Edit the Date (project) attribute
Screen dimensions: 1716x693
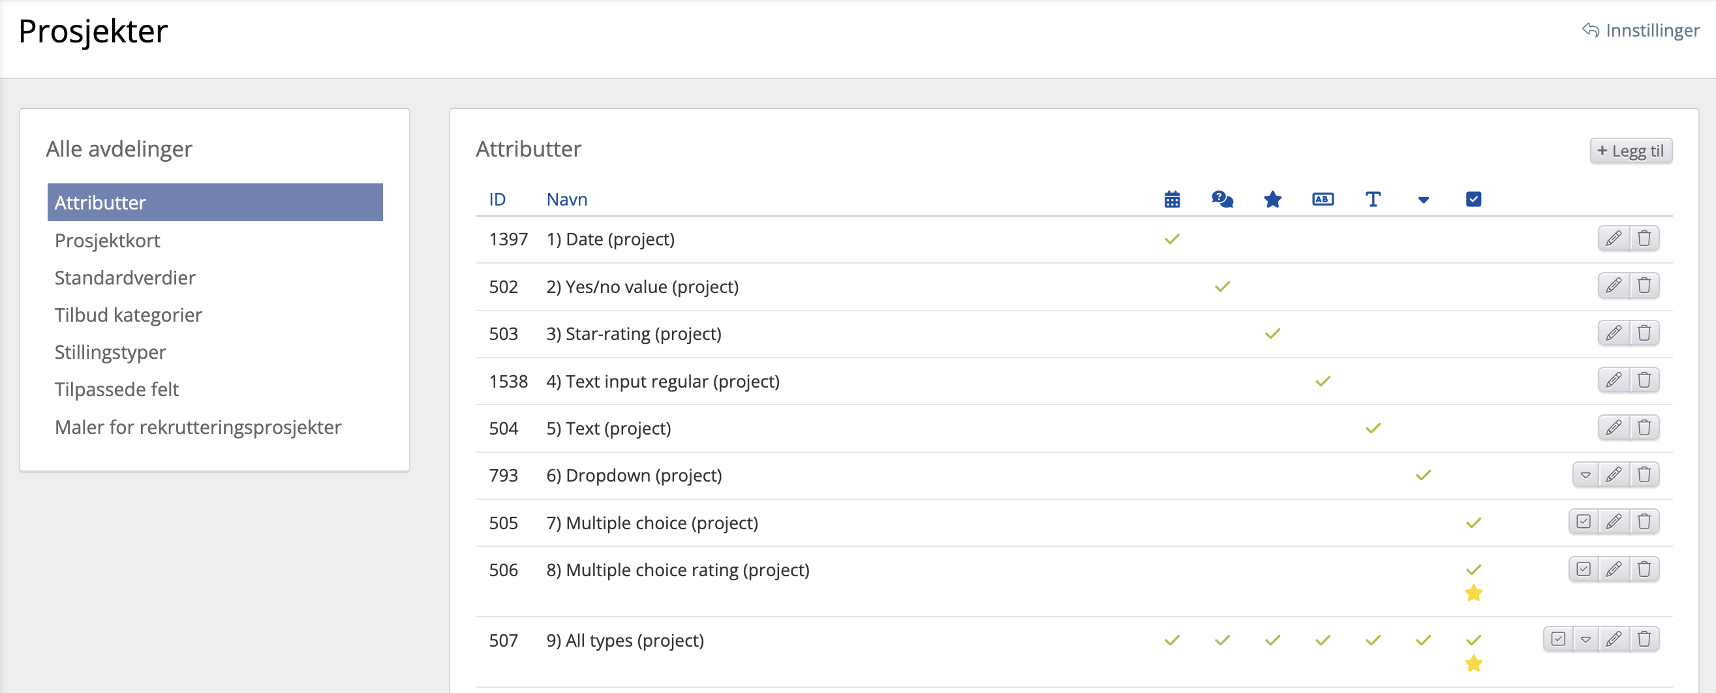(x=1614, y=239)
